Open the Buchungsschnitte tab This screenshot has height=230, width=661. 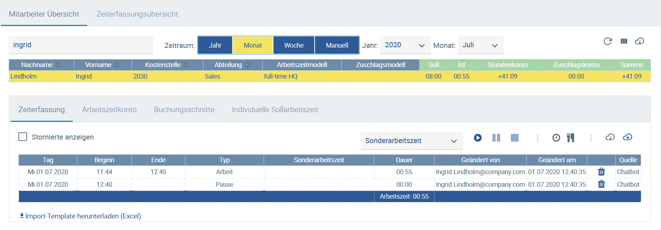click(184, 110)
